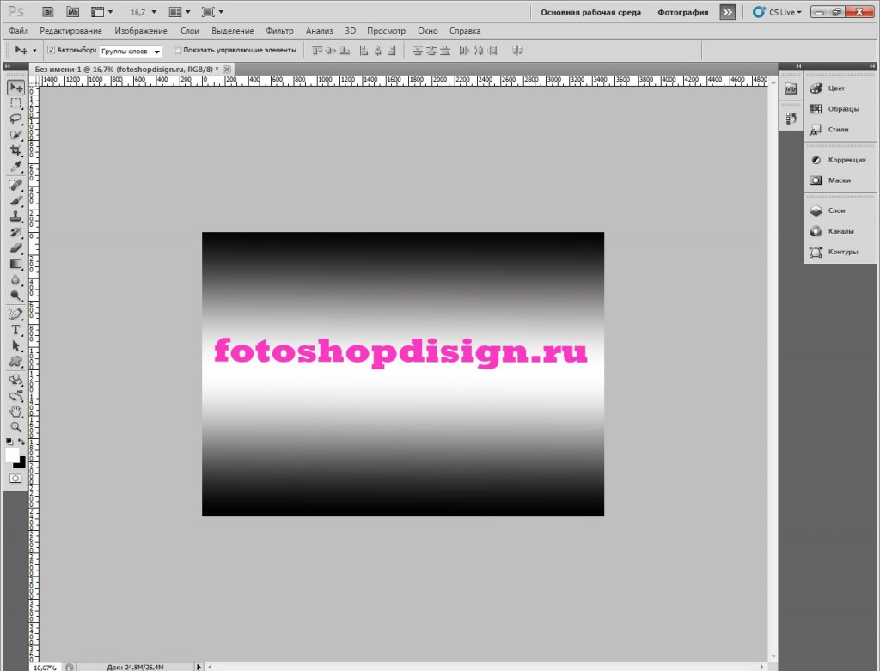Image resolution: width=880 pixels, height=671 pixels.
Task: Click Auto-Align Layers icon in options bar
Action: pyautogui.click(x=517, y=51)
